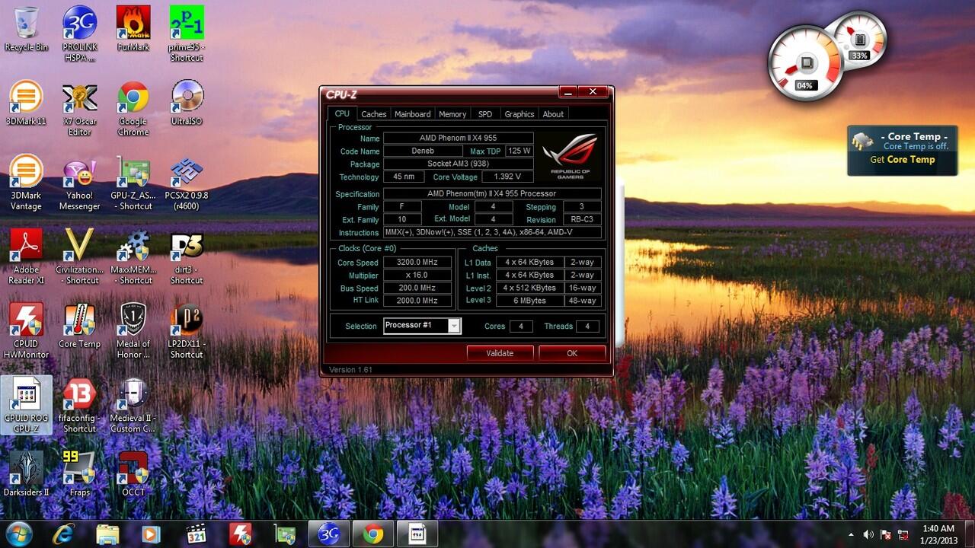Click the volume icon in system tray

click(x=868, y=534)
